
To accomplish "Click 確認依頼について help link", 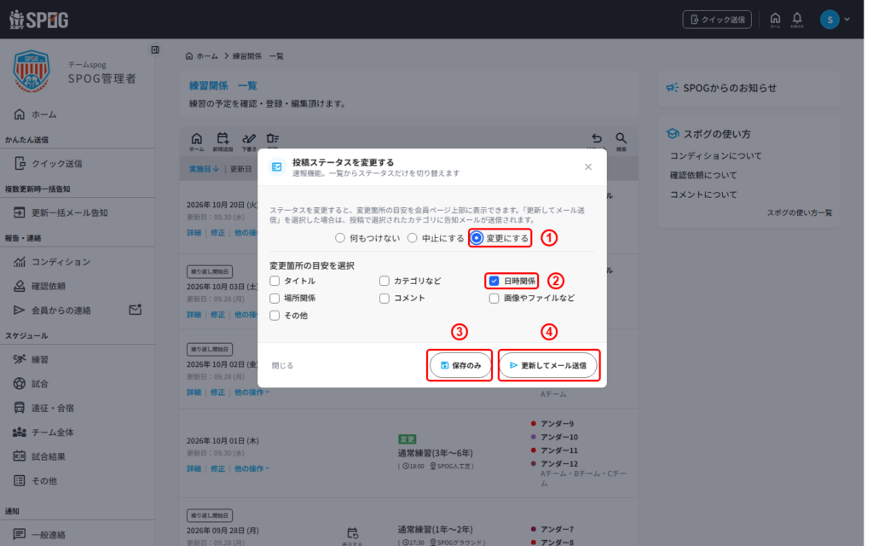I will (x=703, y=175).
